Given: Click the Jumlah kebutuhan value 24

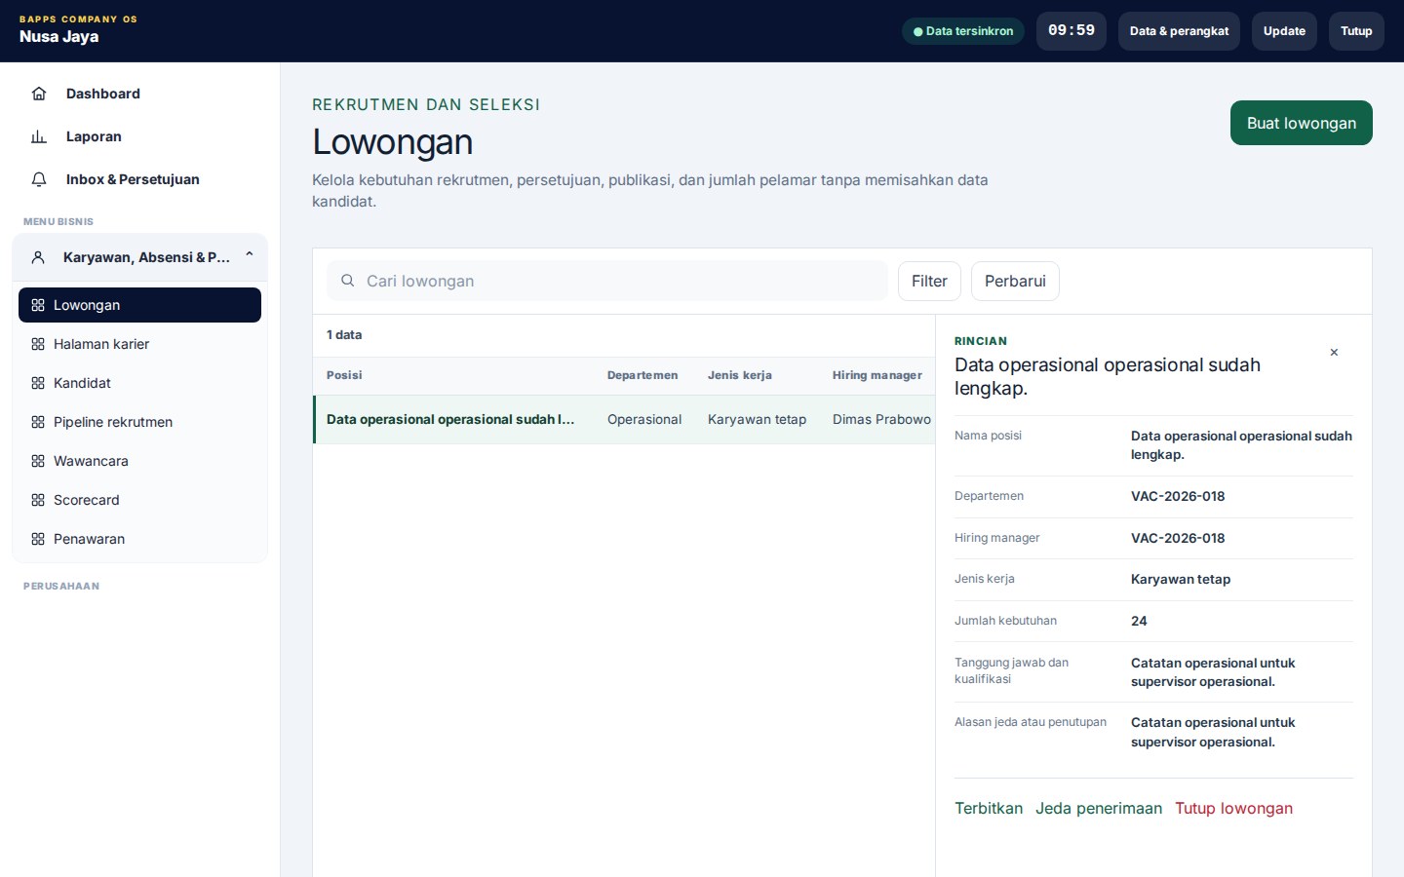Looking at the screenshot, I should [1139, 621].
